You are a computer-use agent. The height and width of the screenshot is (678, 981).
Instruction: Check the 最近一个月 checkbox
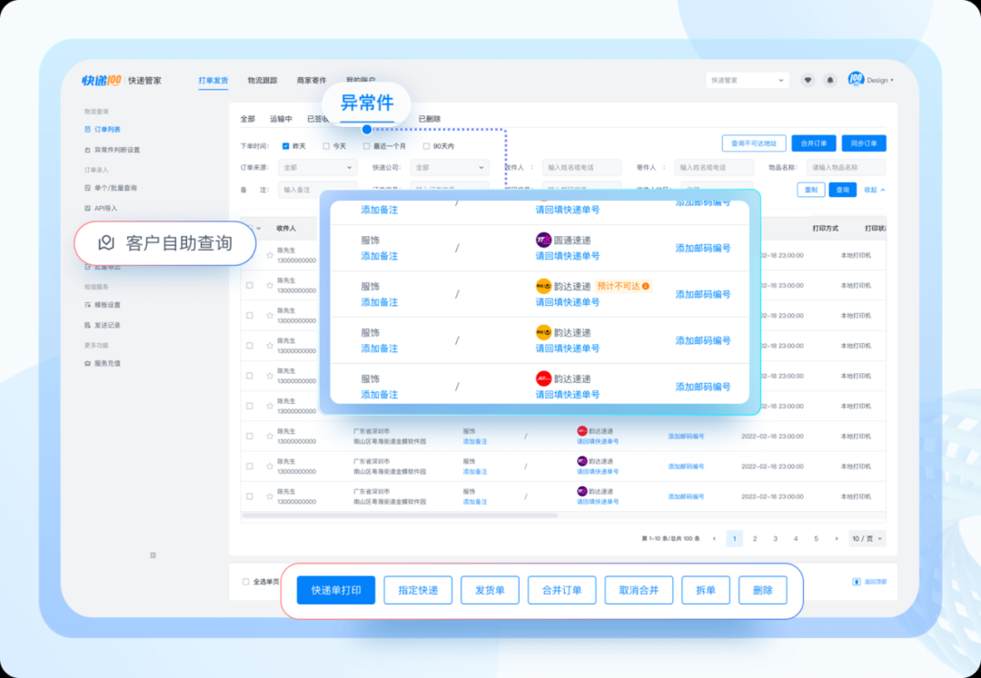367,146
